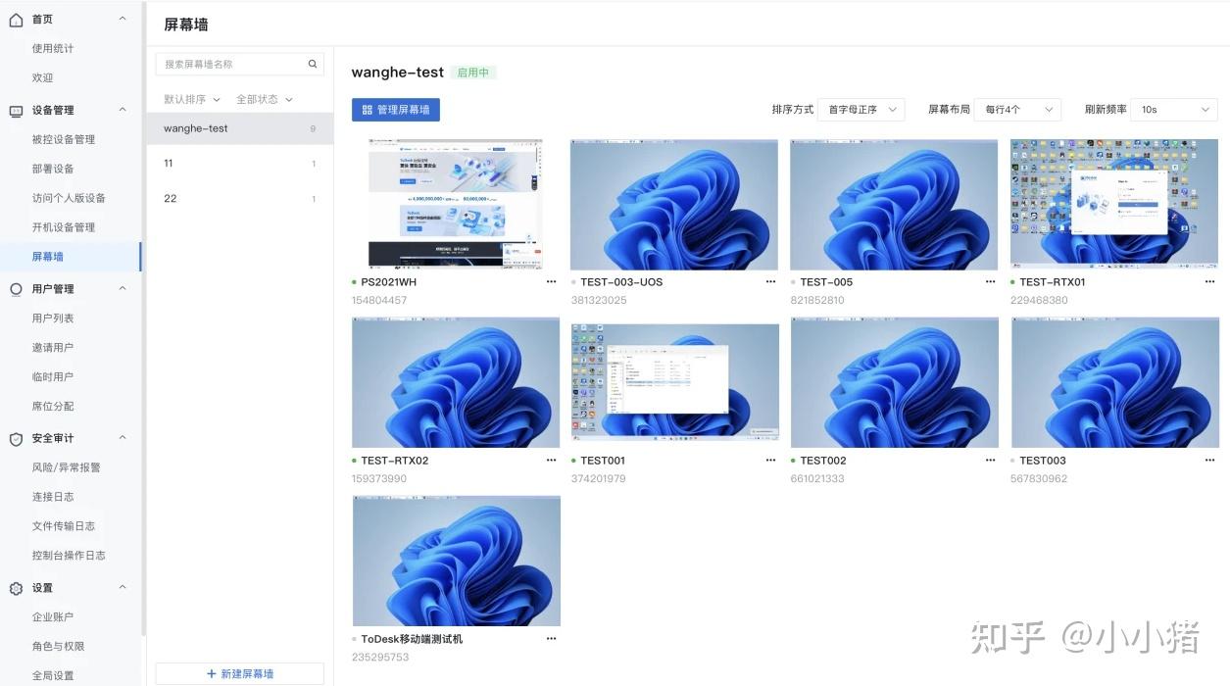Screen dimensions: 1230x686
Task: Click the search magnifier icon
Action: click(x=313, y=64)
